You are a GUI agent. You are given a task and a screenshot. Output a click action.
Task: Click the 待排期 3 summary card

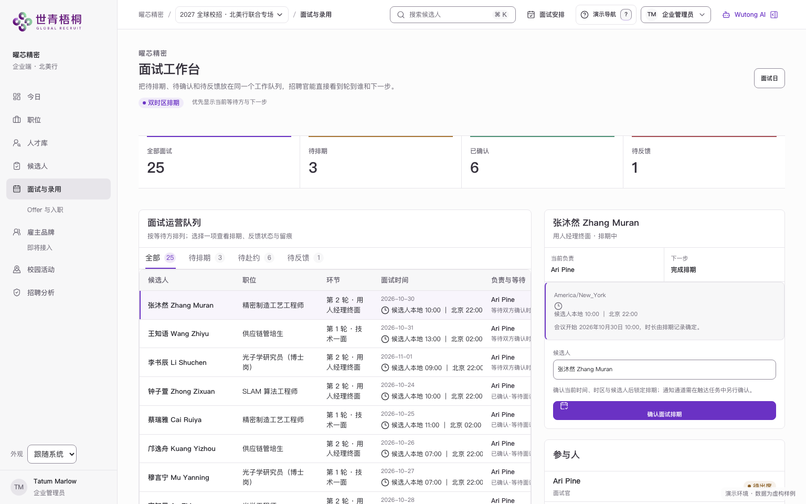(x=380, y=162)
